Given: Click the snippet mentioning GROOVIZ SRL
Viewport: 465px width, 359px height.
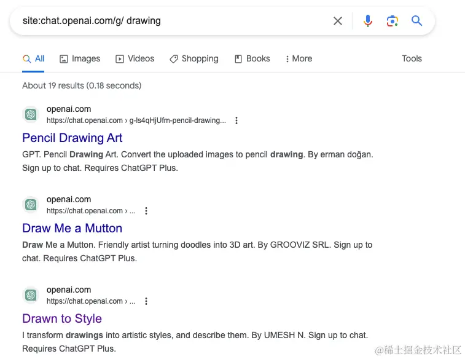Looking at the screenshot, I should pos(197,251).
